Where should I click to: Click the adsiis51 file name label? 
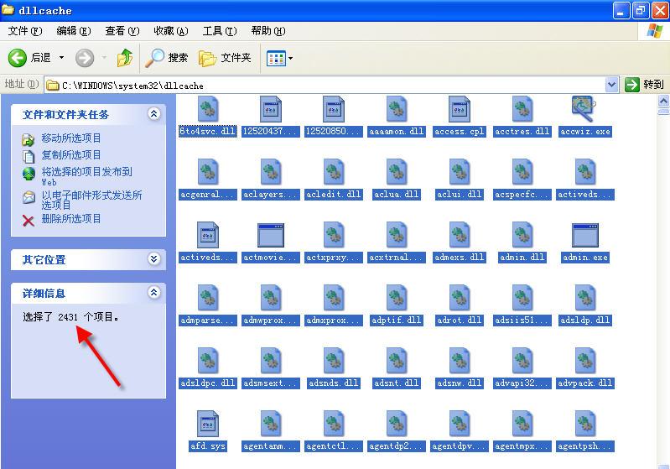pyautogui.click(x=522, y=320)
